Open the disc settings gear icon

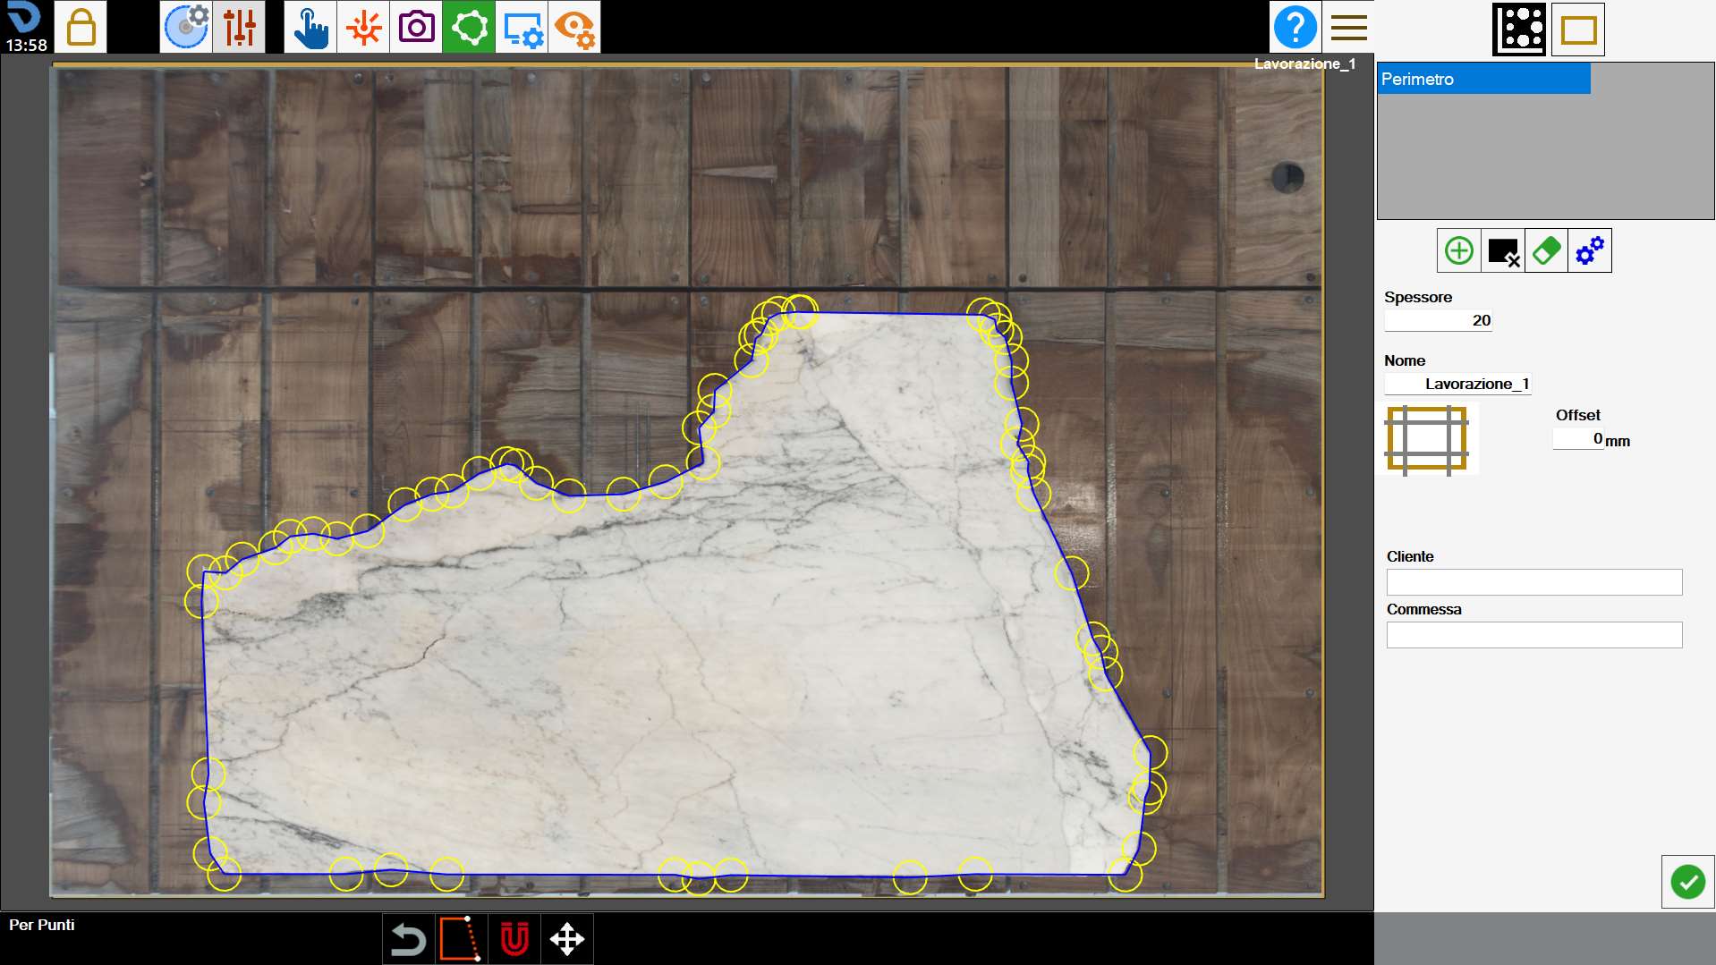pos(186,27)
